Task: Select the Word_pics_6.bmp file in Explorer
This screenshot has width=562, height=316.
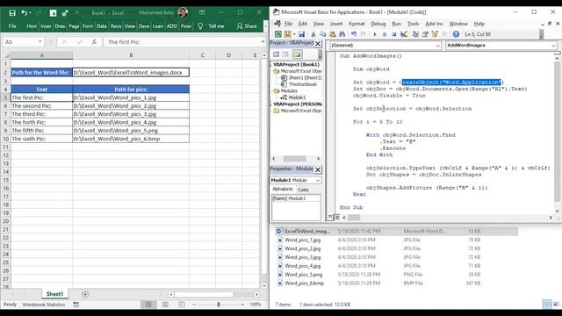Action: click(x=305, y=283)
